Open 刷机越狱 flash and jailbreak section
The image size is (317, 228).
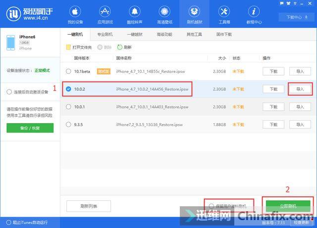194,15
